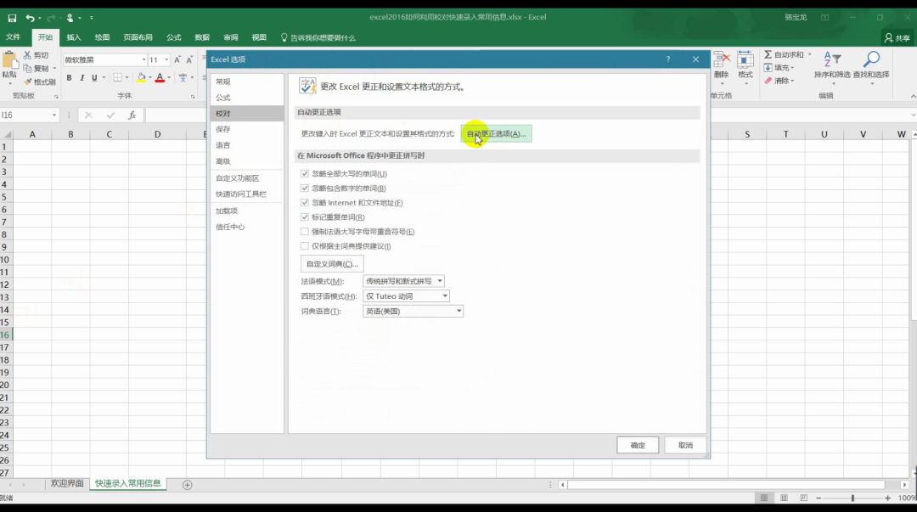Click the AutoSum sigma icon

click(x=768, y=55)
